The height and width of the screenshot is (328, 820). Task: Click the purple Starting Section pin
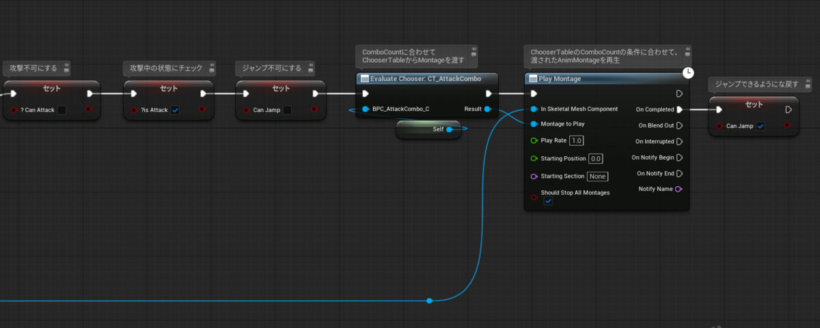pos(534,176)
